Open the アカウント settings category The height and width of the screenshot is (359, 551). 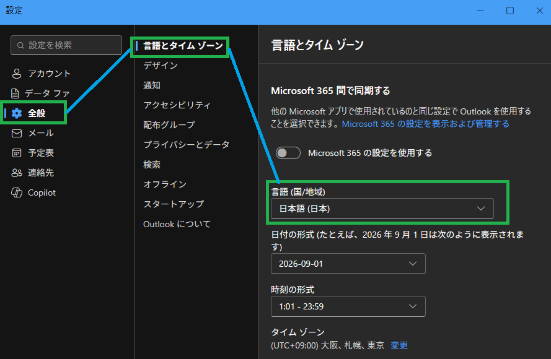(41, 74)
